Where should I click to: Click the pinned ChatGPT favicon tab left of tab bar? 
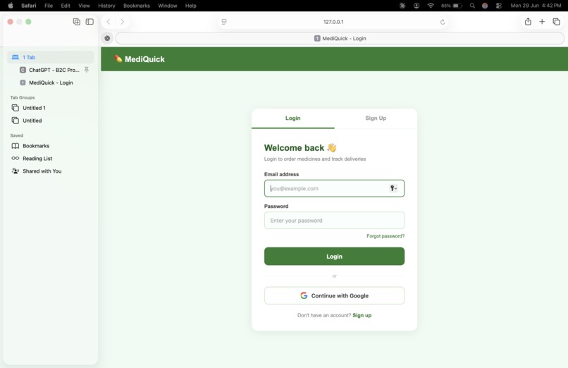pos(107,38)
